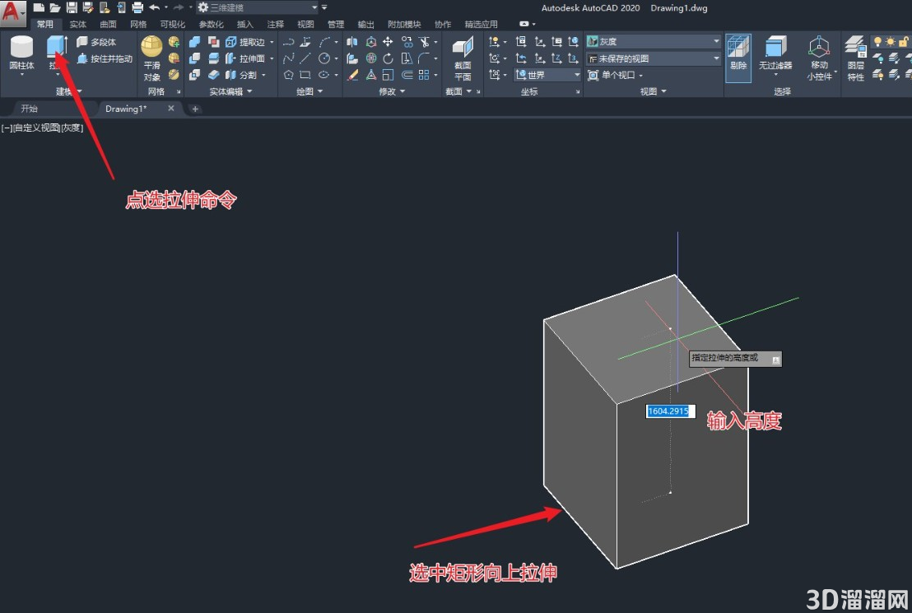Click the Plot printer icon
The image size is (912, 613).
coord(137,7)
